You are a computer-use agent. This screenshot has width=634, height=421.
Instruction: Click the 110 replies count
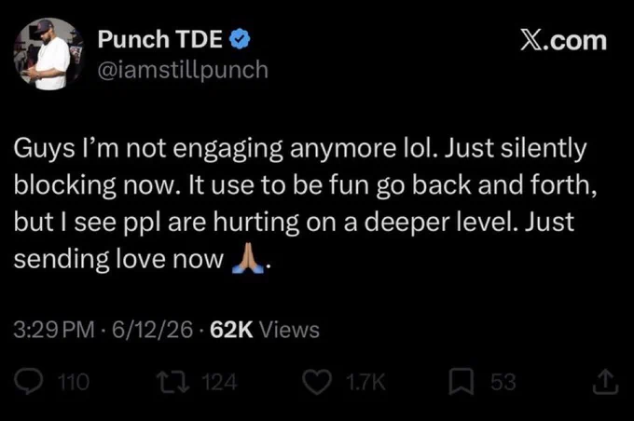click(73, 382)
